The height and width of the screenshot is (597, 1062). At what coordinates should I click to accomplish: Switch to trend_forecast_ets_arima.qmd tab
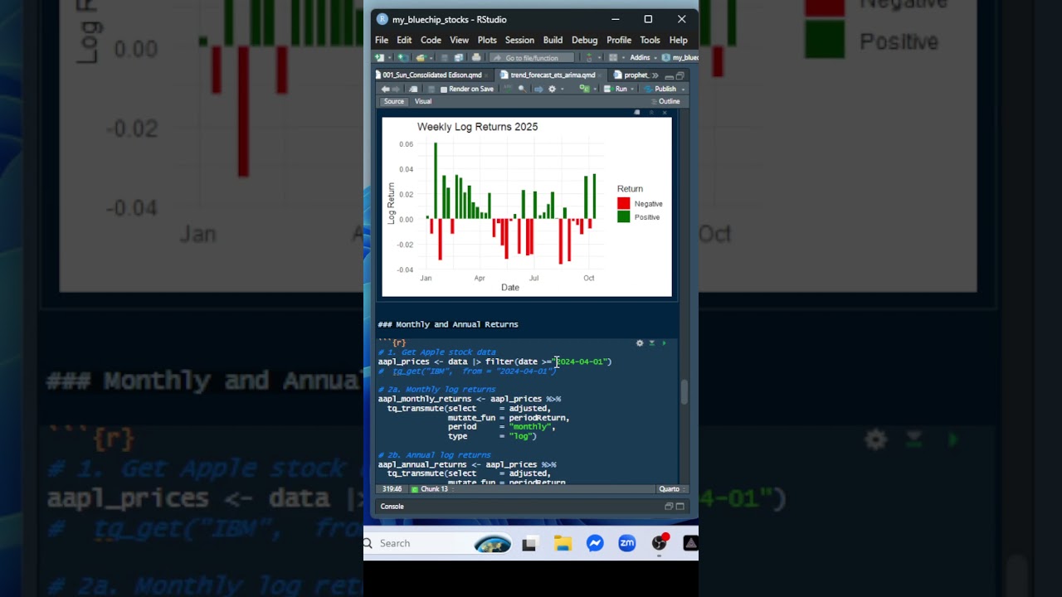tap(553, 75)
